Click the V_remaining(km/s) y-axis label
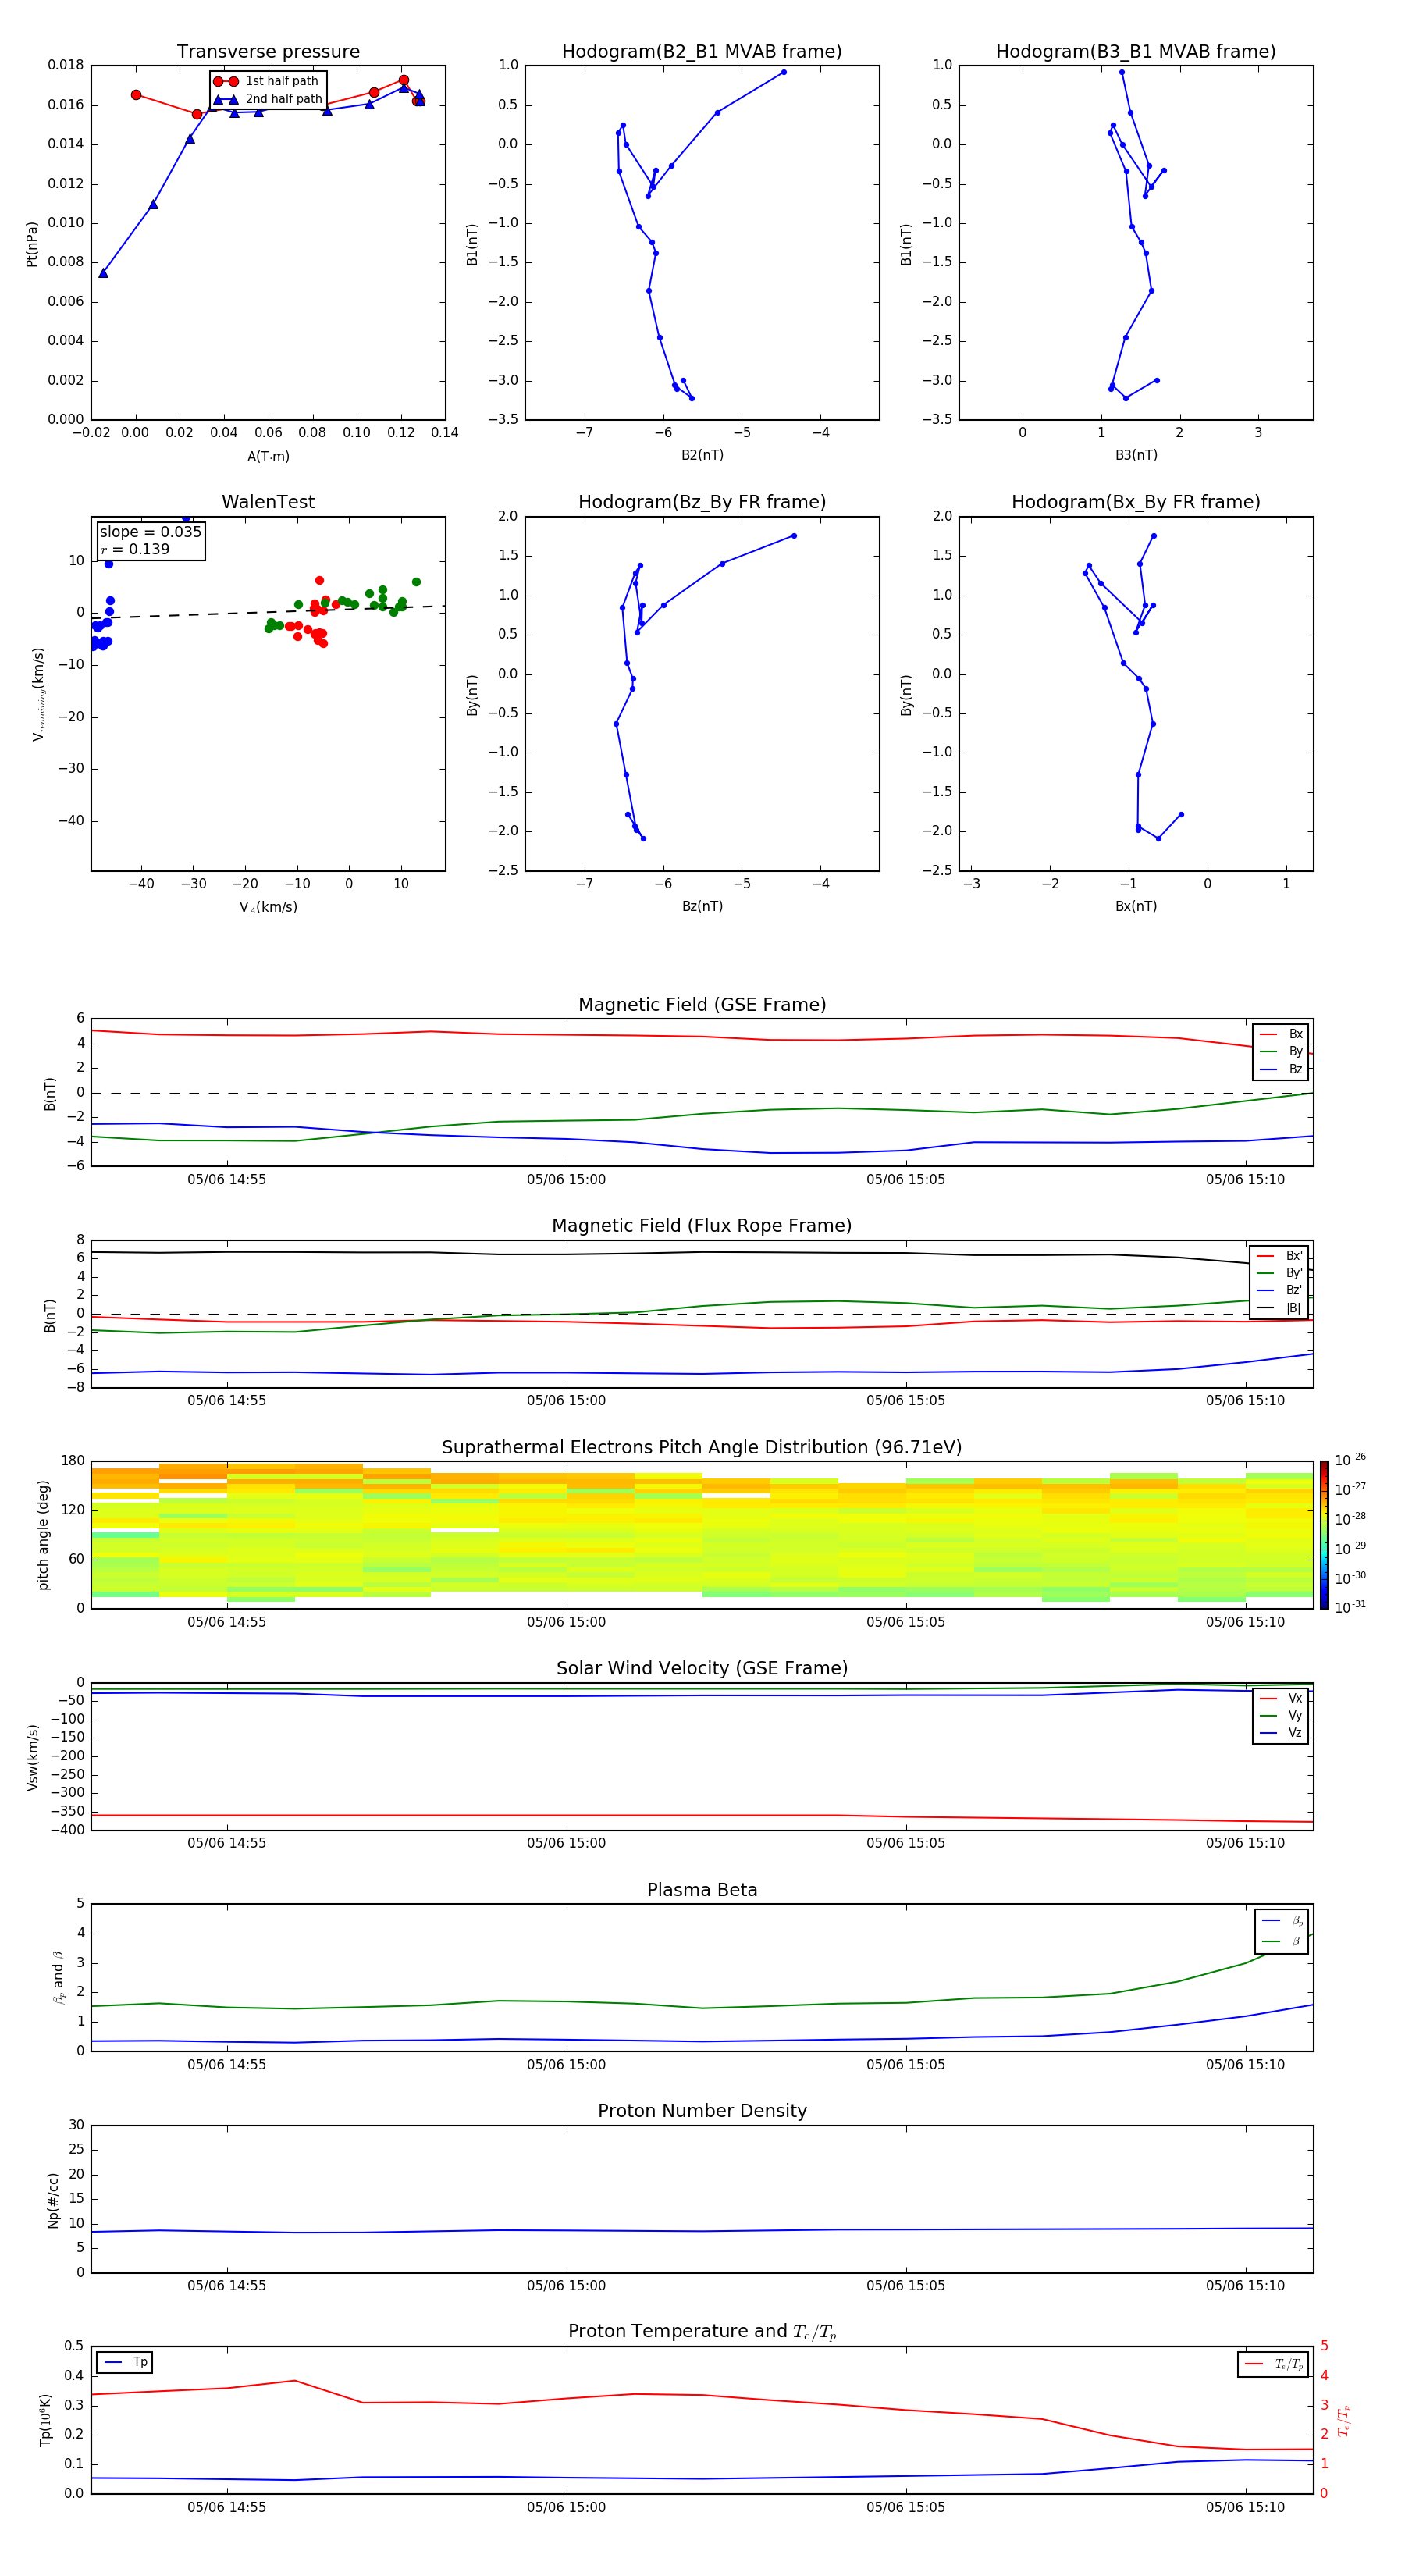 pos(38,694)
